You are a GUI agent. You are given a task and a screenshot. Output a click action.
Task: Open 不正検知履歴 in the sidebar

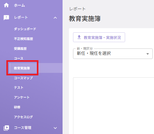coord(23,39)
